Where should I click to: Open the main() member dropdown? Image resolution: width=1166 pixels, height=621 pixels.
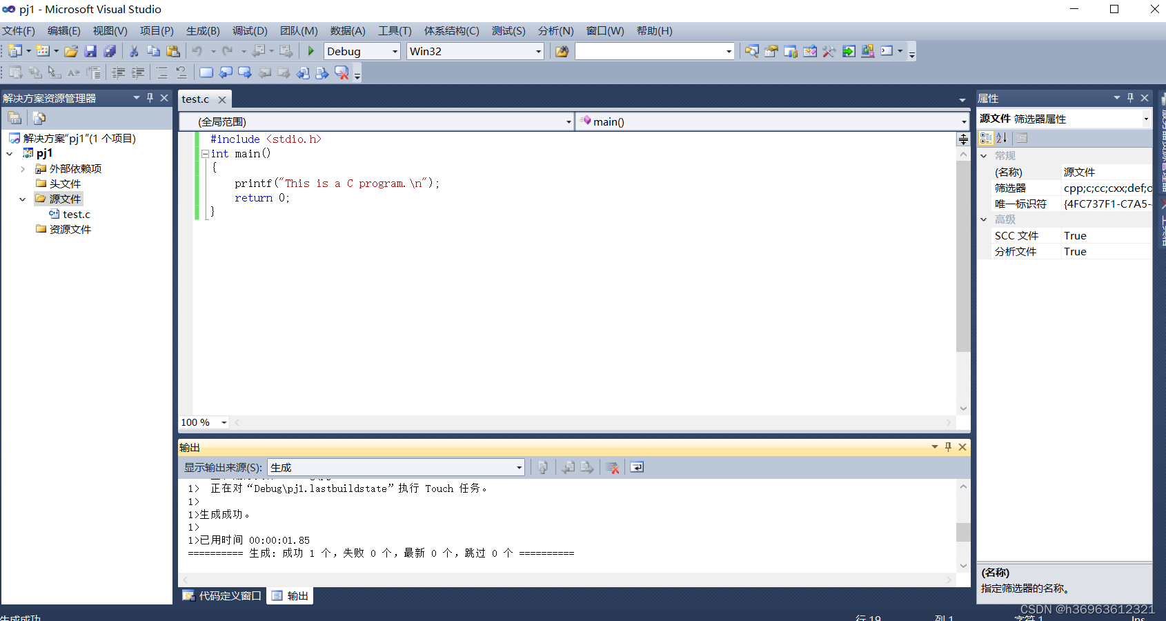pyautogui.click(x=964, y=121)
